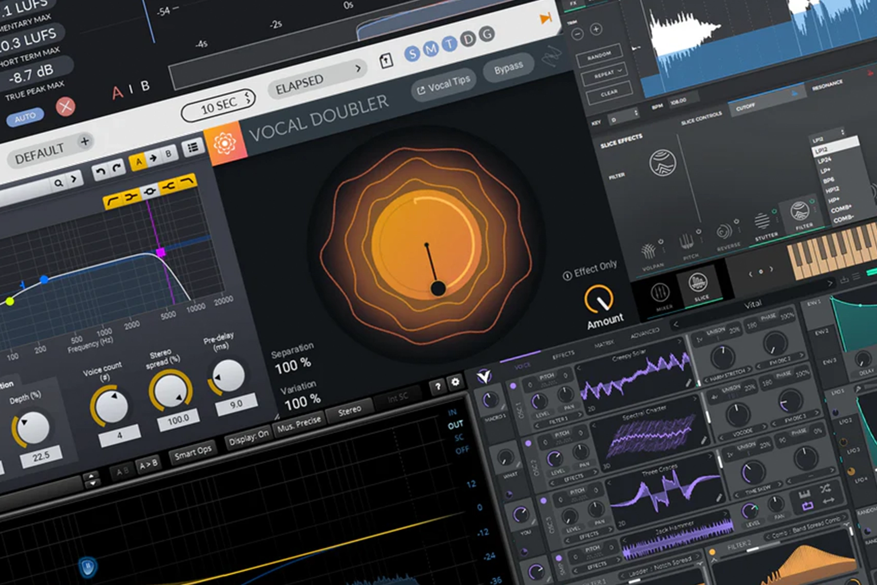
Task: Click the trim plus button
Action: tap(596, 29)
